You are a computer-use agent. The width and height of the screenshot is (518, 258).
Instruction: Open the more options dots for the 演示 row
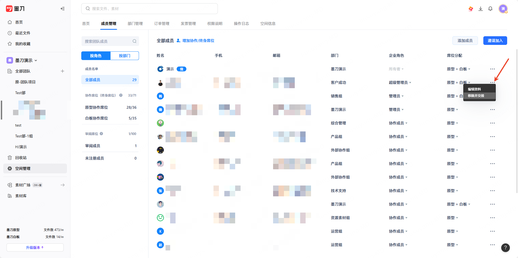493,69
